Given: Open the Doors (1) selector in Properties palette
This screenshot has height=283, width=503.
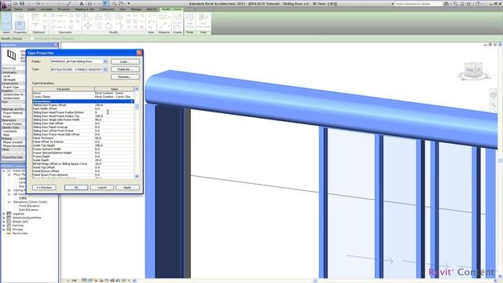Looking at the screenshot, I should click(13, 68).
